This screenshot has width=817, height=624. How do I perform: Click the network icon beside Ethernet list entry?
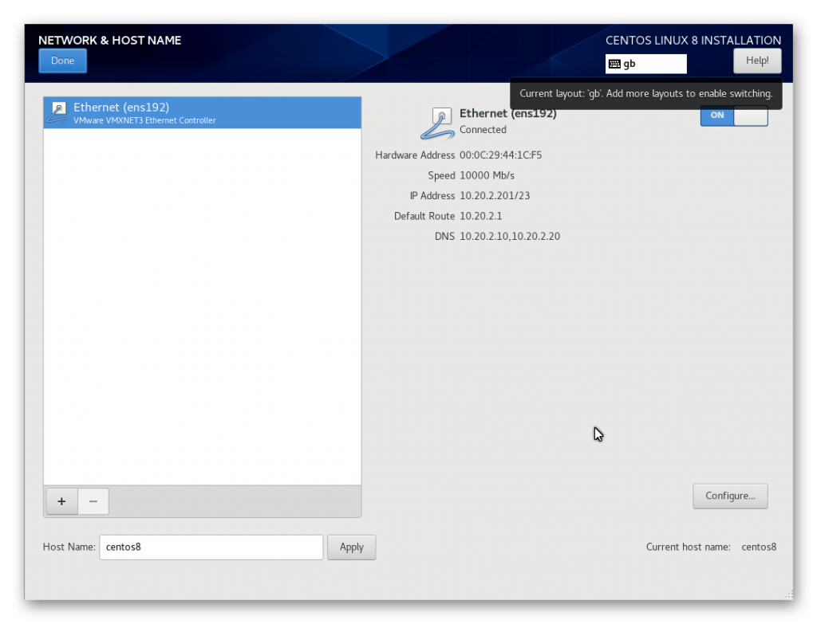click(x=57, y=112)
